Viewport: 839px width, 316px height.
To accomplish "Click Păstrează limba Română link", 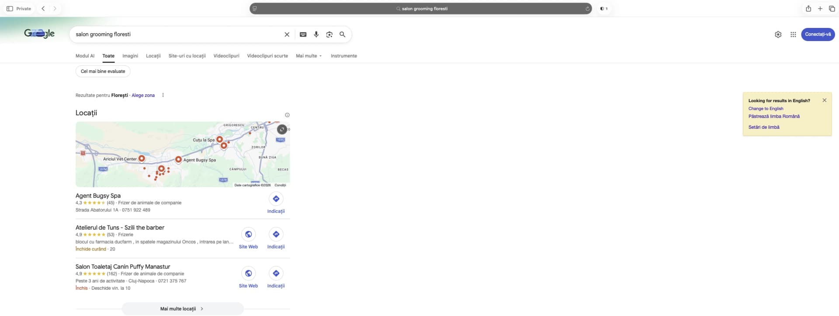I will coord(774,117).
